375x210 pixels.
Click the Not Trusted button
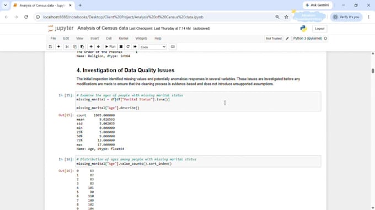coord(274,39)
